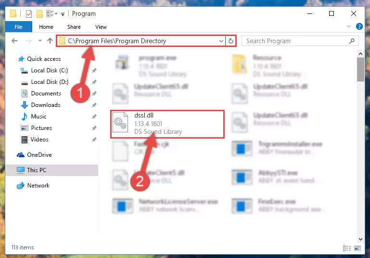Click pin icon beside Documents
The height and width of the screenshot is (258, 370).
pos(94,94)
